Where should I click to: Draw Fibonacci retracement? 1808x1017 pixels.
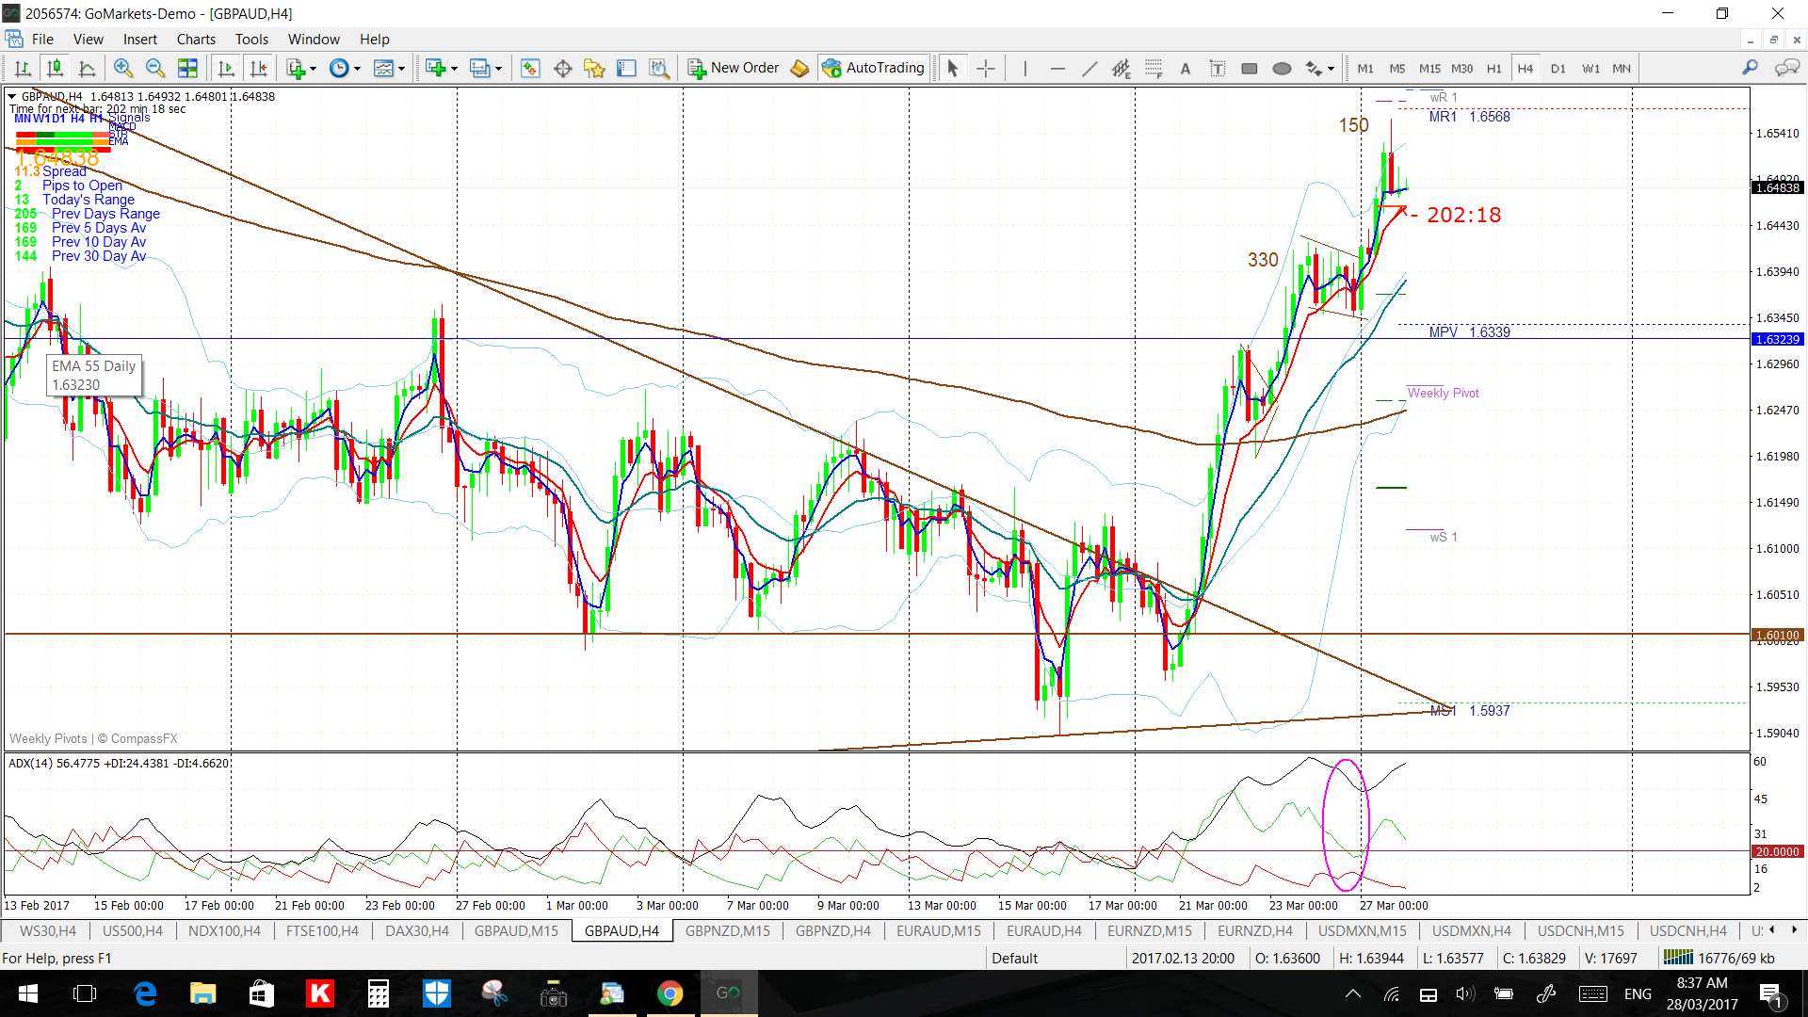point(1154,68)
